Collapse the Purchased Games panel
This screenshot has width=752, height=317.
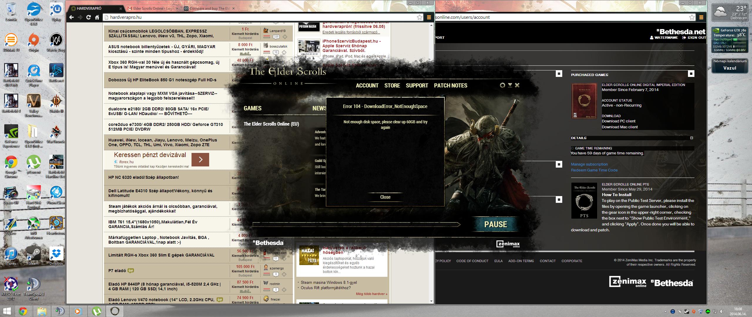point(691,74)
